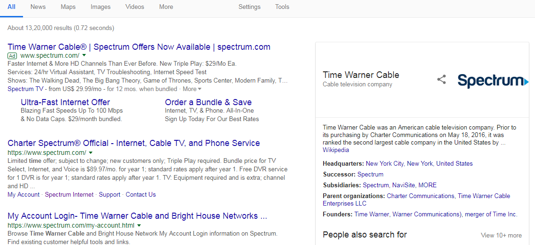Image resolution: width=535 pixels, height=245 pixels.
Task: Expand the More option in Spectrum TV line
Action: tap(192, 89)
